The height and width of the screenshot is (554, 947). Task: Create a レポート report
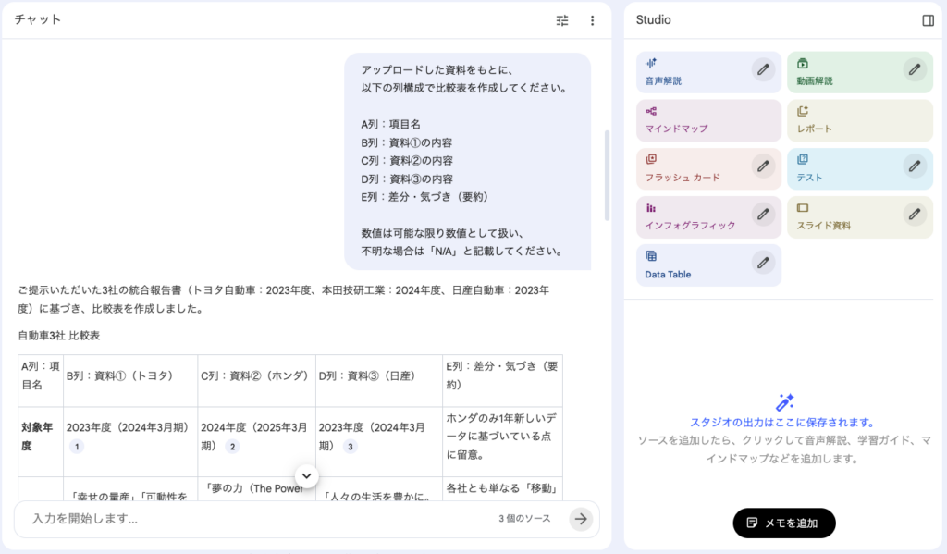[x=860, y=120]
